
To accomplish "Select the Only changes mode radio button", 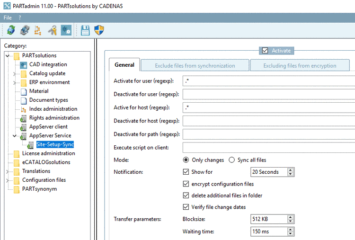I will (186, 160).
